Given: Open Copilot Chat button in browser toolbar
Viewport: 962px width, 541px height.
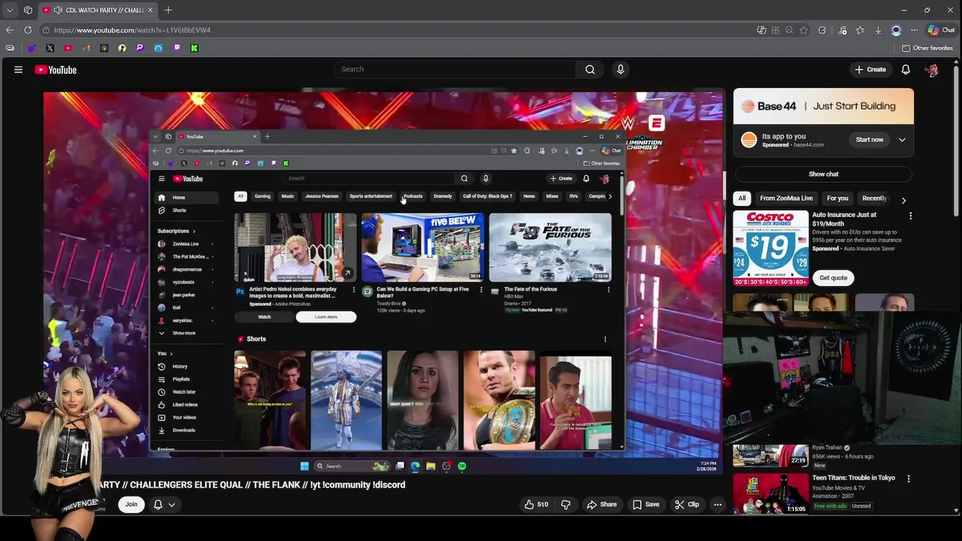Looking at the screenshot, I should click(x=941, y=30).
